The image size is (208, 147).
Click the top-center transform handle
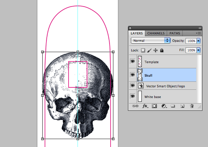click(x=78, y=52)
